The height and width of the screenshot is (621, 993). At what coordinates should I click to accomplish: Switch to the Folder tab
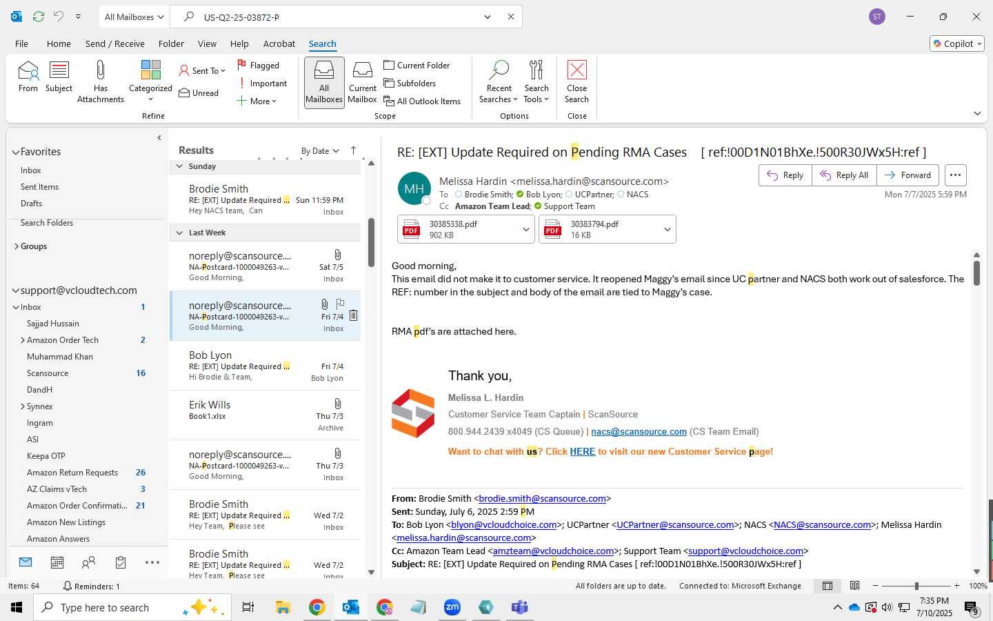[x=171, y=43]
